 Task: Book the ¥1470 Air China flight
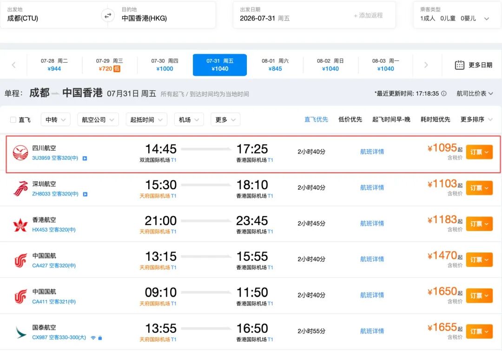(x=479, y=259)
